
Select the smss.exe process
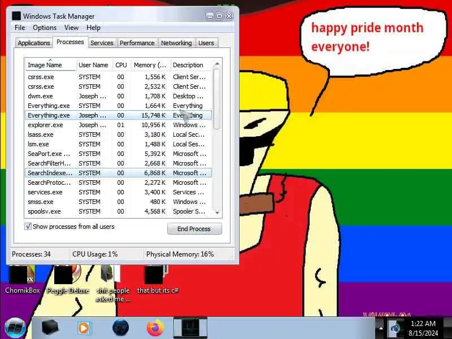click(119, 202)
